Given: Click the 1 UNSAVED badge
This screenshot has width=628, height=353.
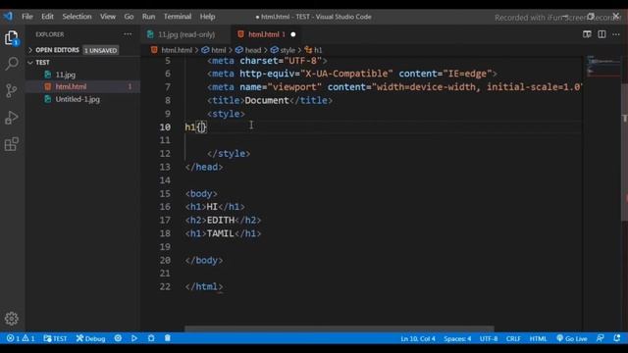Looking at the screenshot, I should click(x=100, y=50).
